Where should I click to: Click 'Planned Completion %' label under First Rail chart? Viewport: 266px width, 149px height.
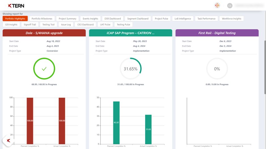[x=203, y=146]
